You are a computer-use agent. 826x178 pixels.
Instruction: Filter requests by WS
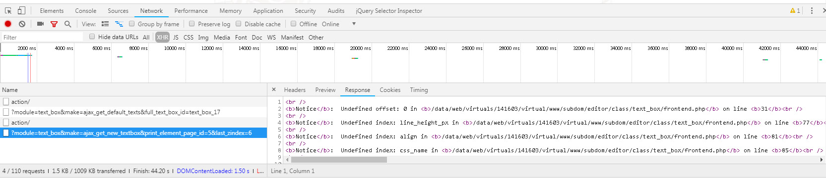pos(271,37)
